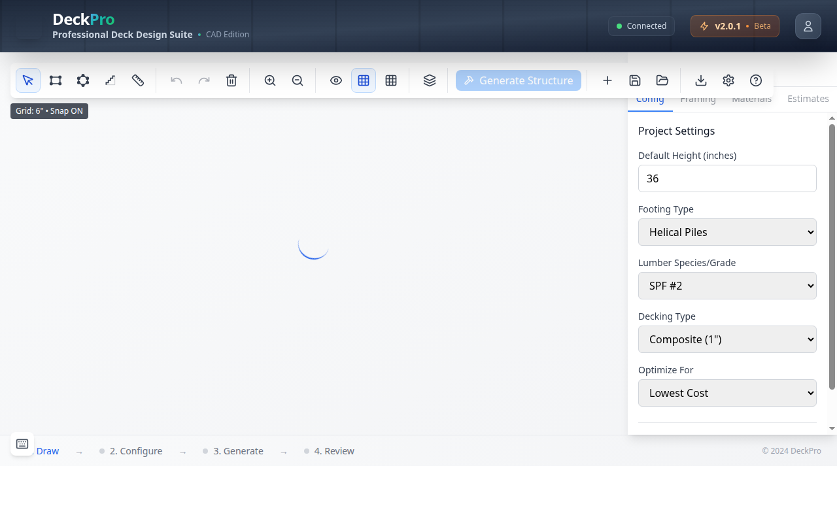Save the current deck project
This screenshot has height=523, width=837.
pyautogui.click(x=634, y=80)
